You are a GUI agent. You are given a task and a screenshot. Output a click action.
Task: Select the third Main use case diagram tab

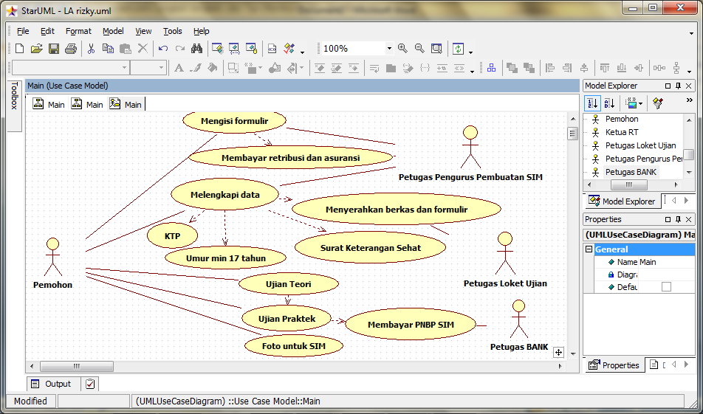point(126,104)
